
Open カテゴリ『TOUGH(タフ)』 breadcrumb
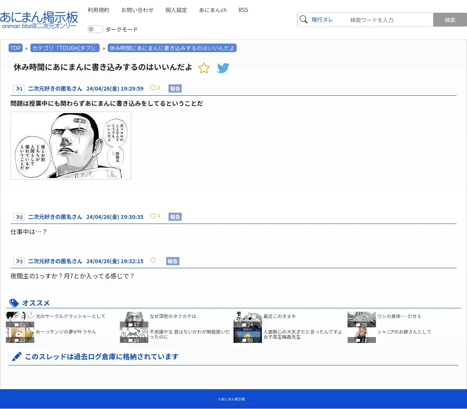(x=65, y=48)
